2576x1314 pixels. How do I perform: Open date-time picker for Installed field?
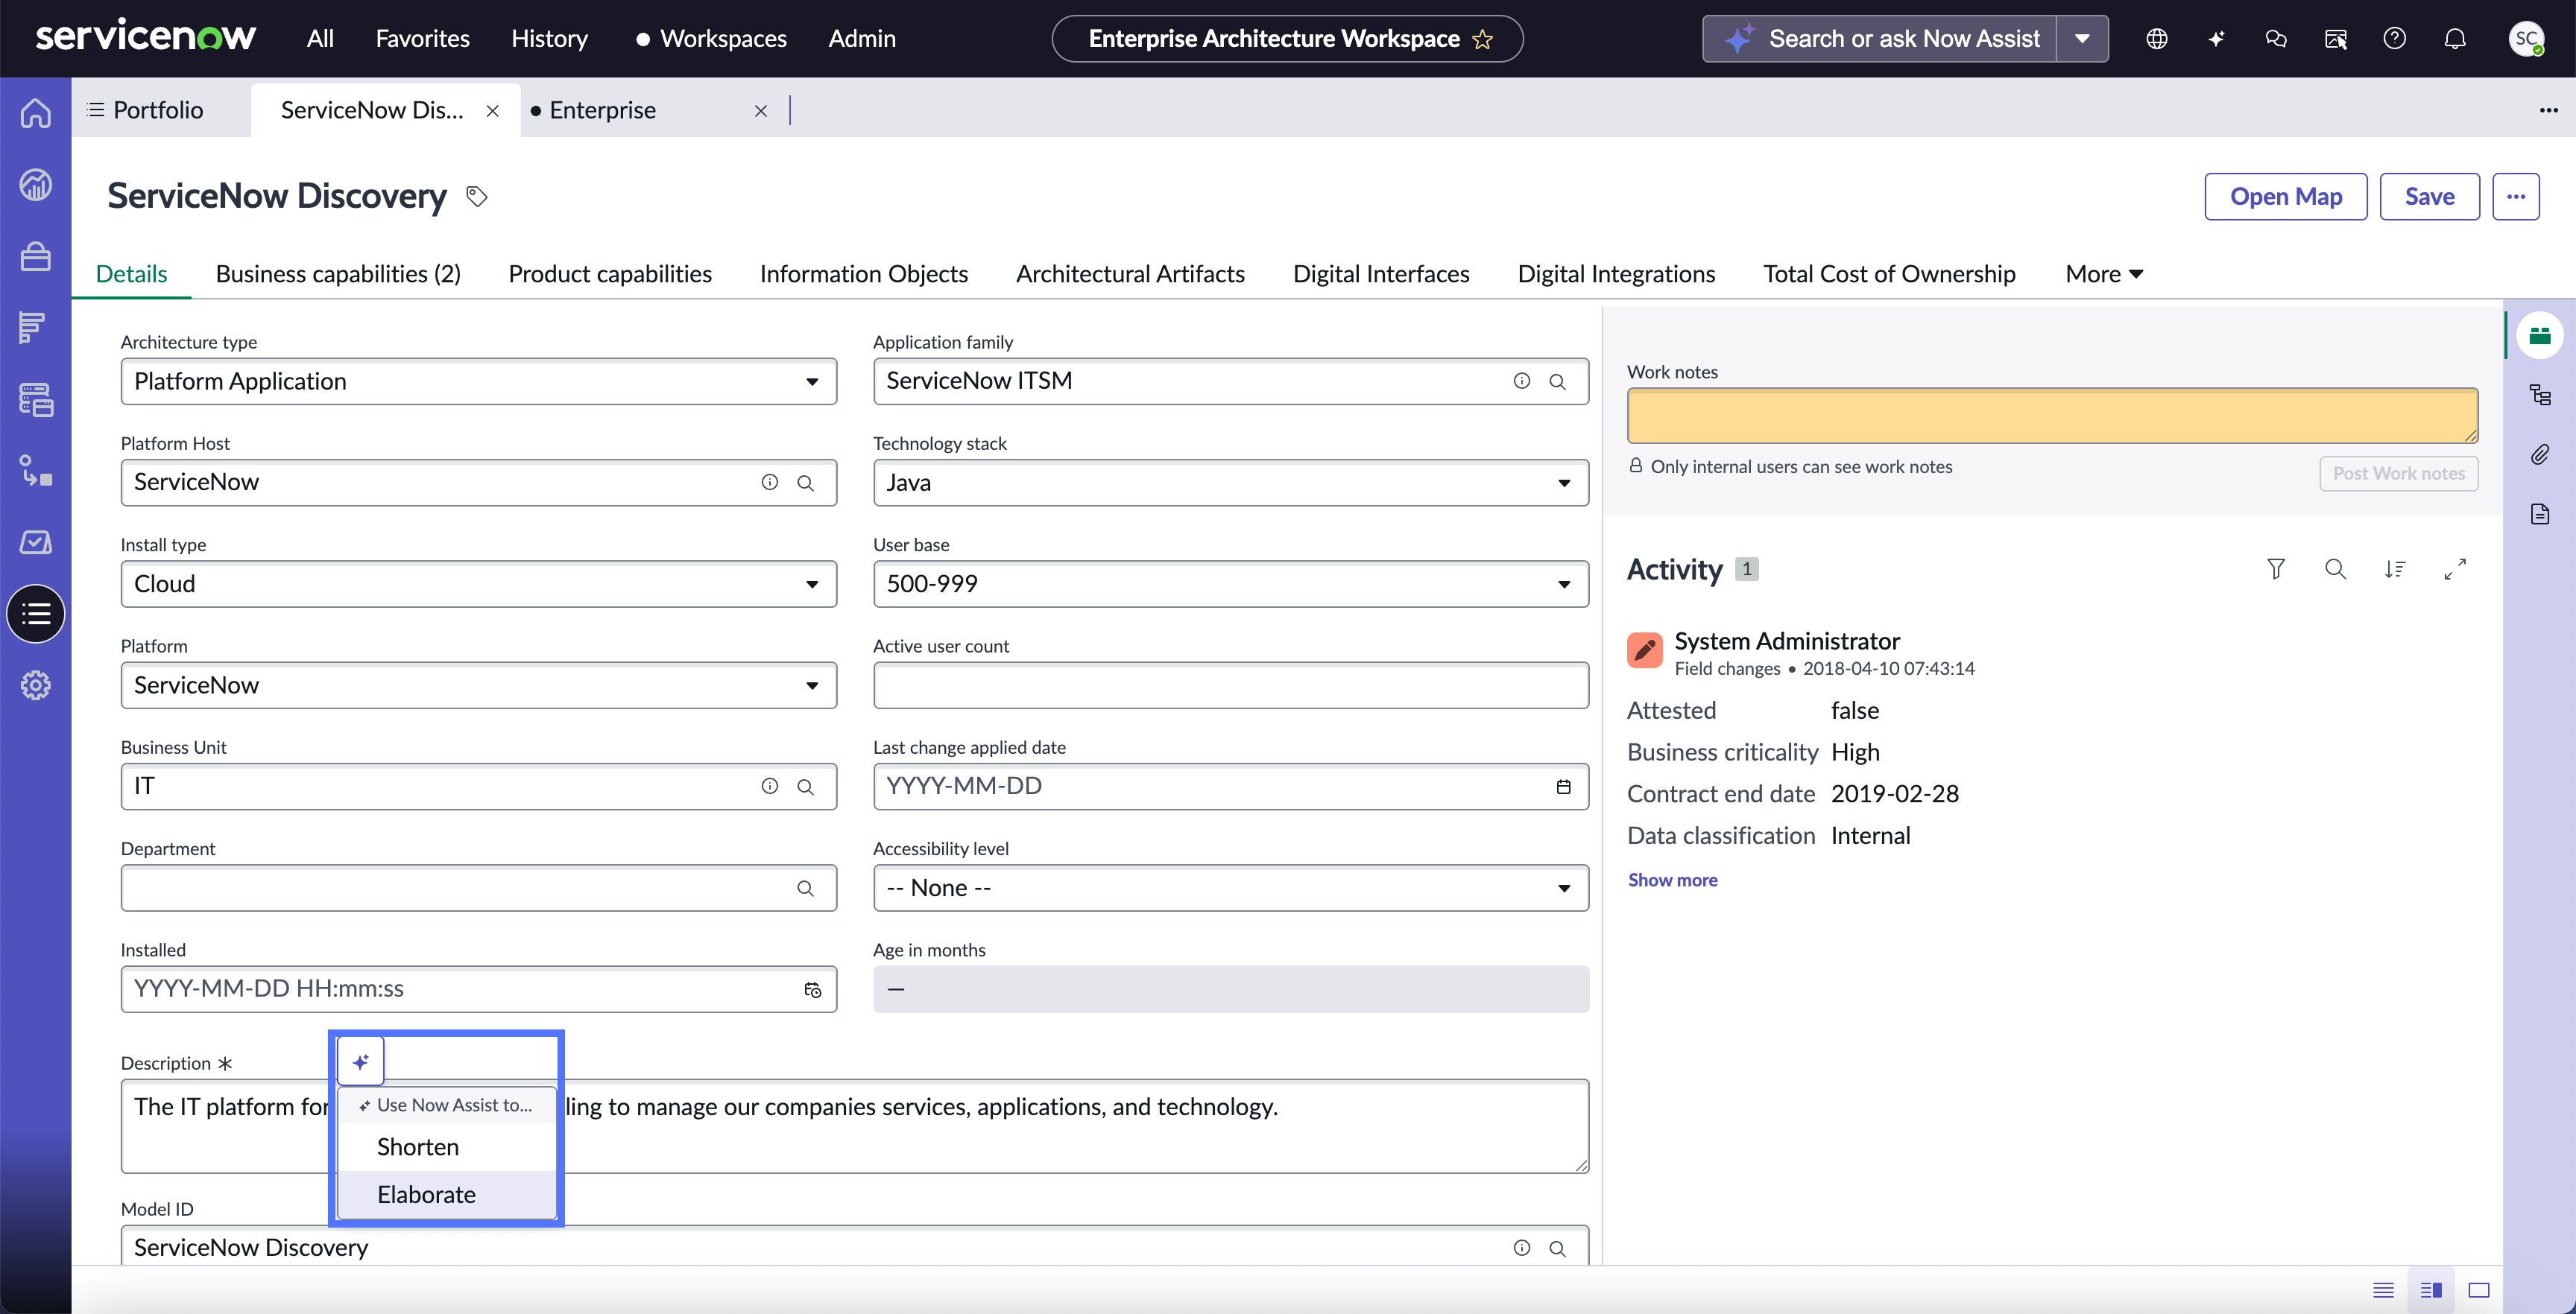[x=812, y=989]
